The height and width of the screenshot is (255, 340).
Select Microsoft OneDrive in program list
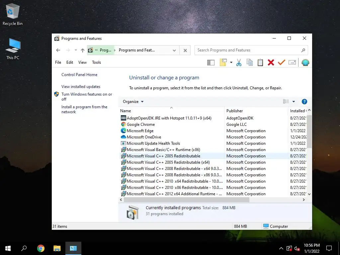tap(144, 137)
